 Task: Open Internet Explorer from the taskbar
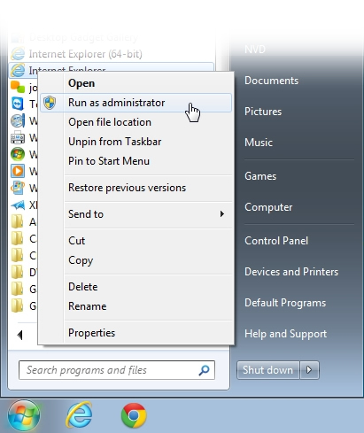coord(79,414)
